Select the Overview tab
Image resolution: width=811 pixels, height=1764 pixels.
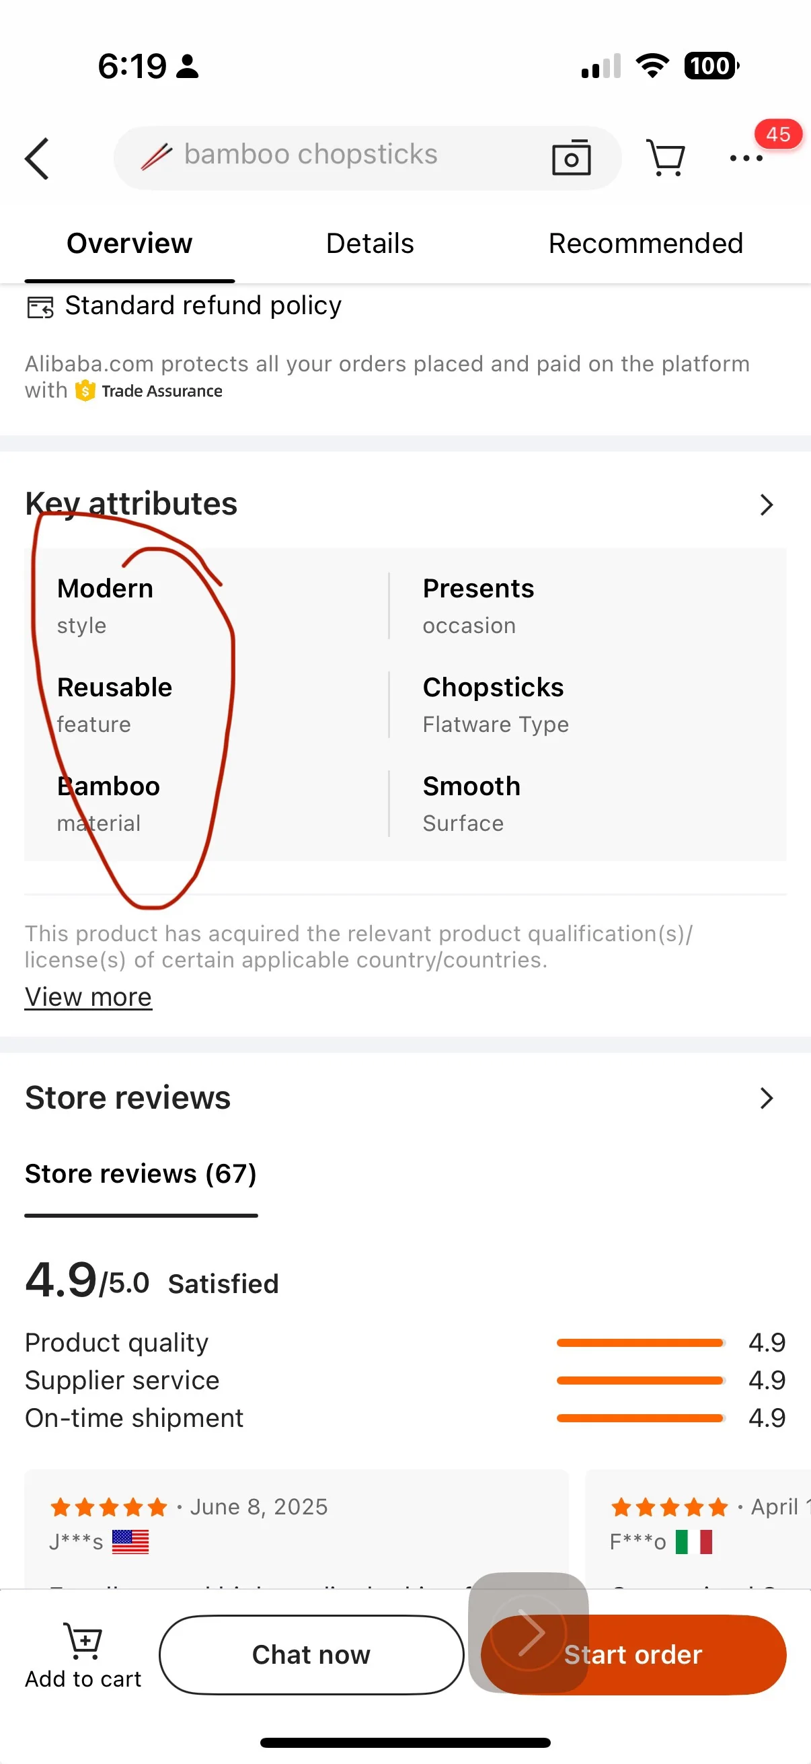pyautogui.click(x=129, y=244)
